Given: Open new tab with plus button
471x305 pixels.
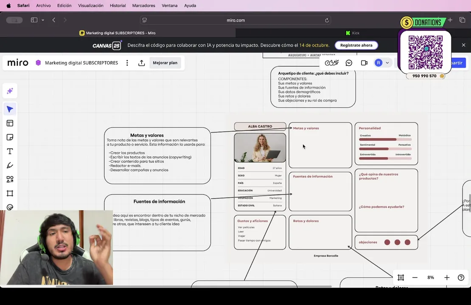Looking at the screenshot, I should (x=450, y=20).
